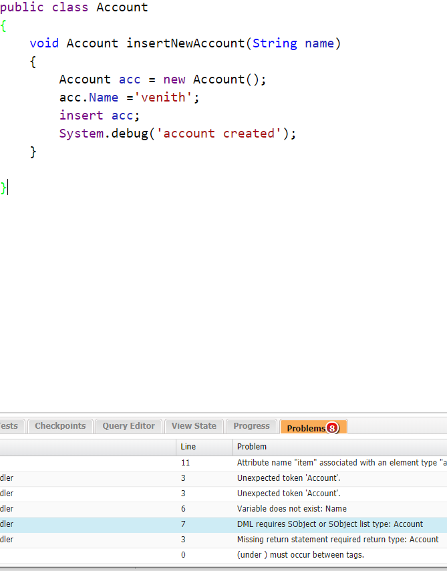Select the View State tab

point(194,426)
